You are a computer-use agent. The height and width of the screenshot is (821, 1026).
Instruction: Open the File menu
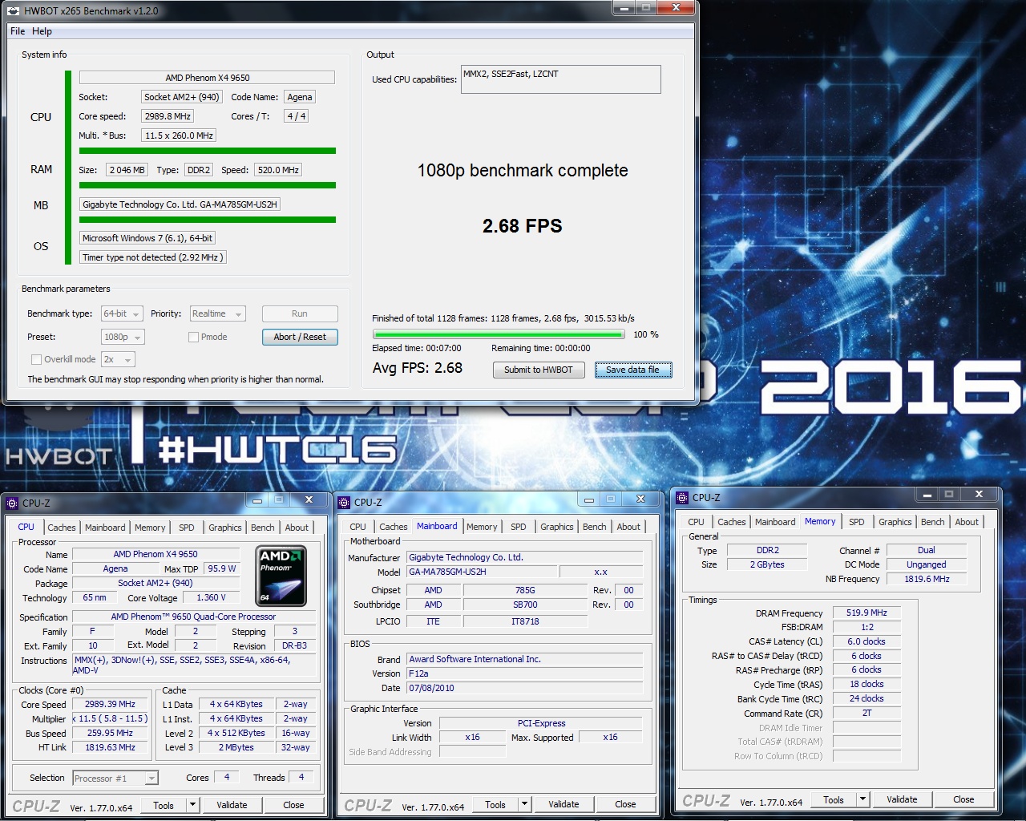click(x=18, y=31)
